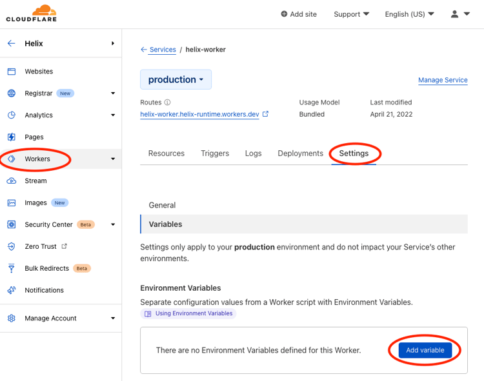
Task: Switch to the Resources tab
Action: (166, 153)
